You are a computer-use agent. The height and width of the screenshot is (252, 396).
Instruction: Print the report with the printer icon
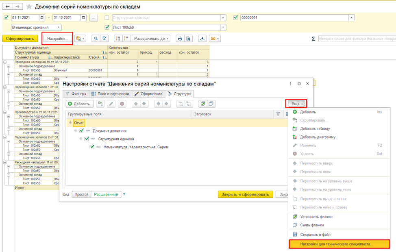pyautogui.click(x=180, y=39)
